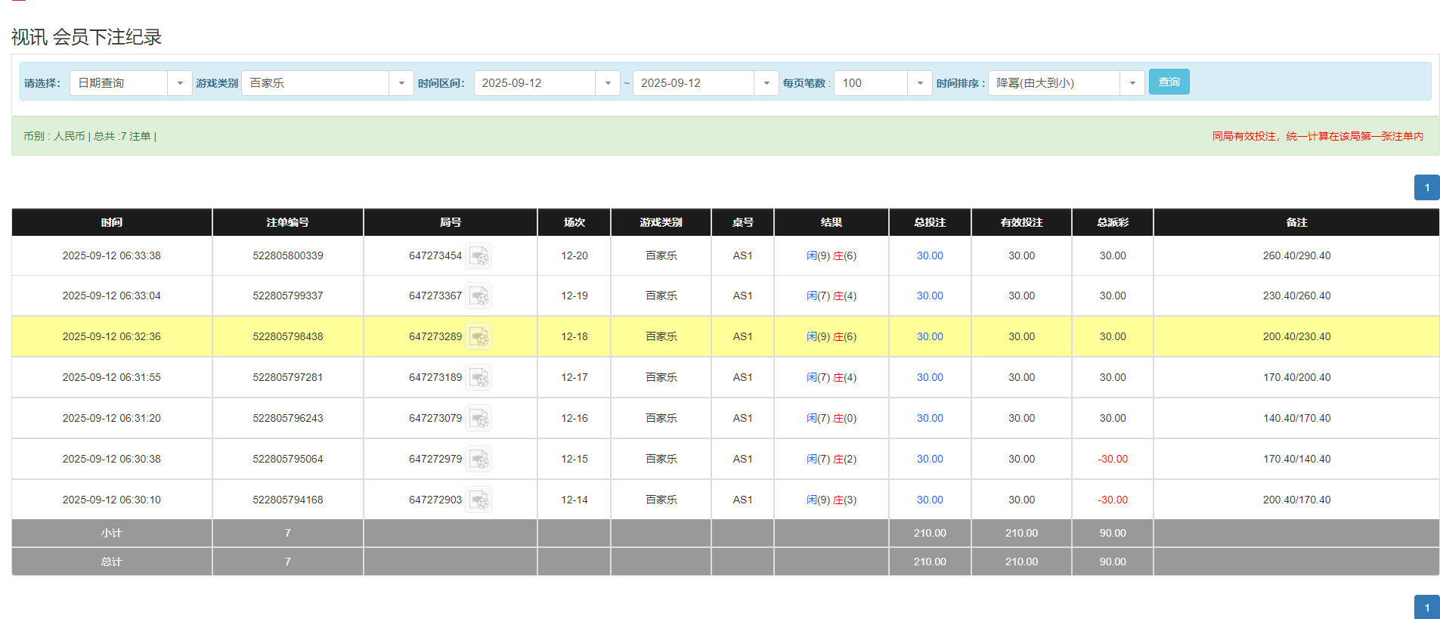Click total bet 30.00 link for order 522805800339
The width and height of the screenshot is (1440, 619).
(x=930, y=256)
